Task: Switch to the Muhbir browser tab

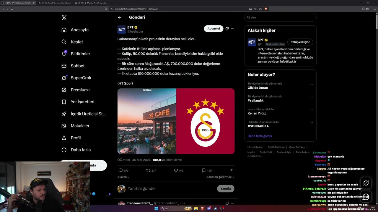Action: 91,3
